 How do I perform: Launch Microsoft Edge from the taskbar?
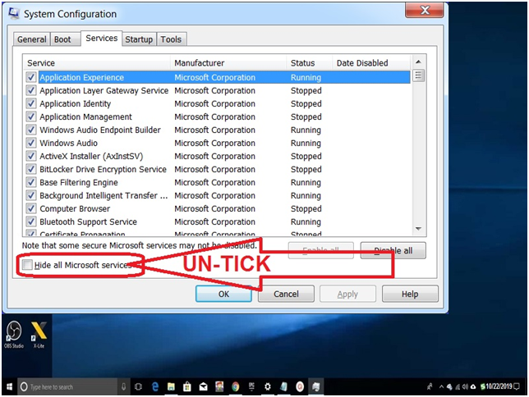[155, 386]
